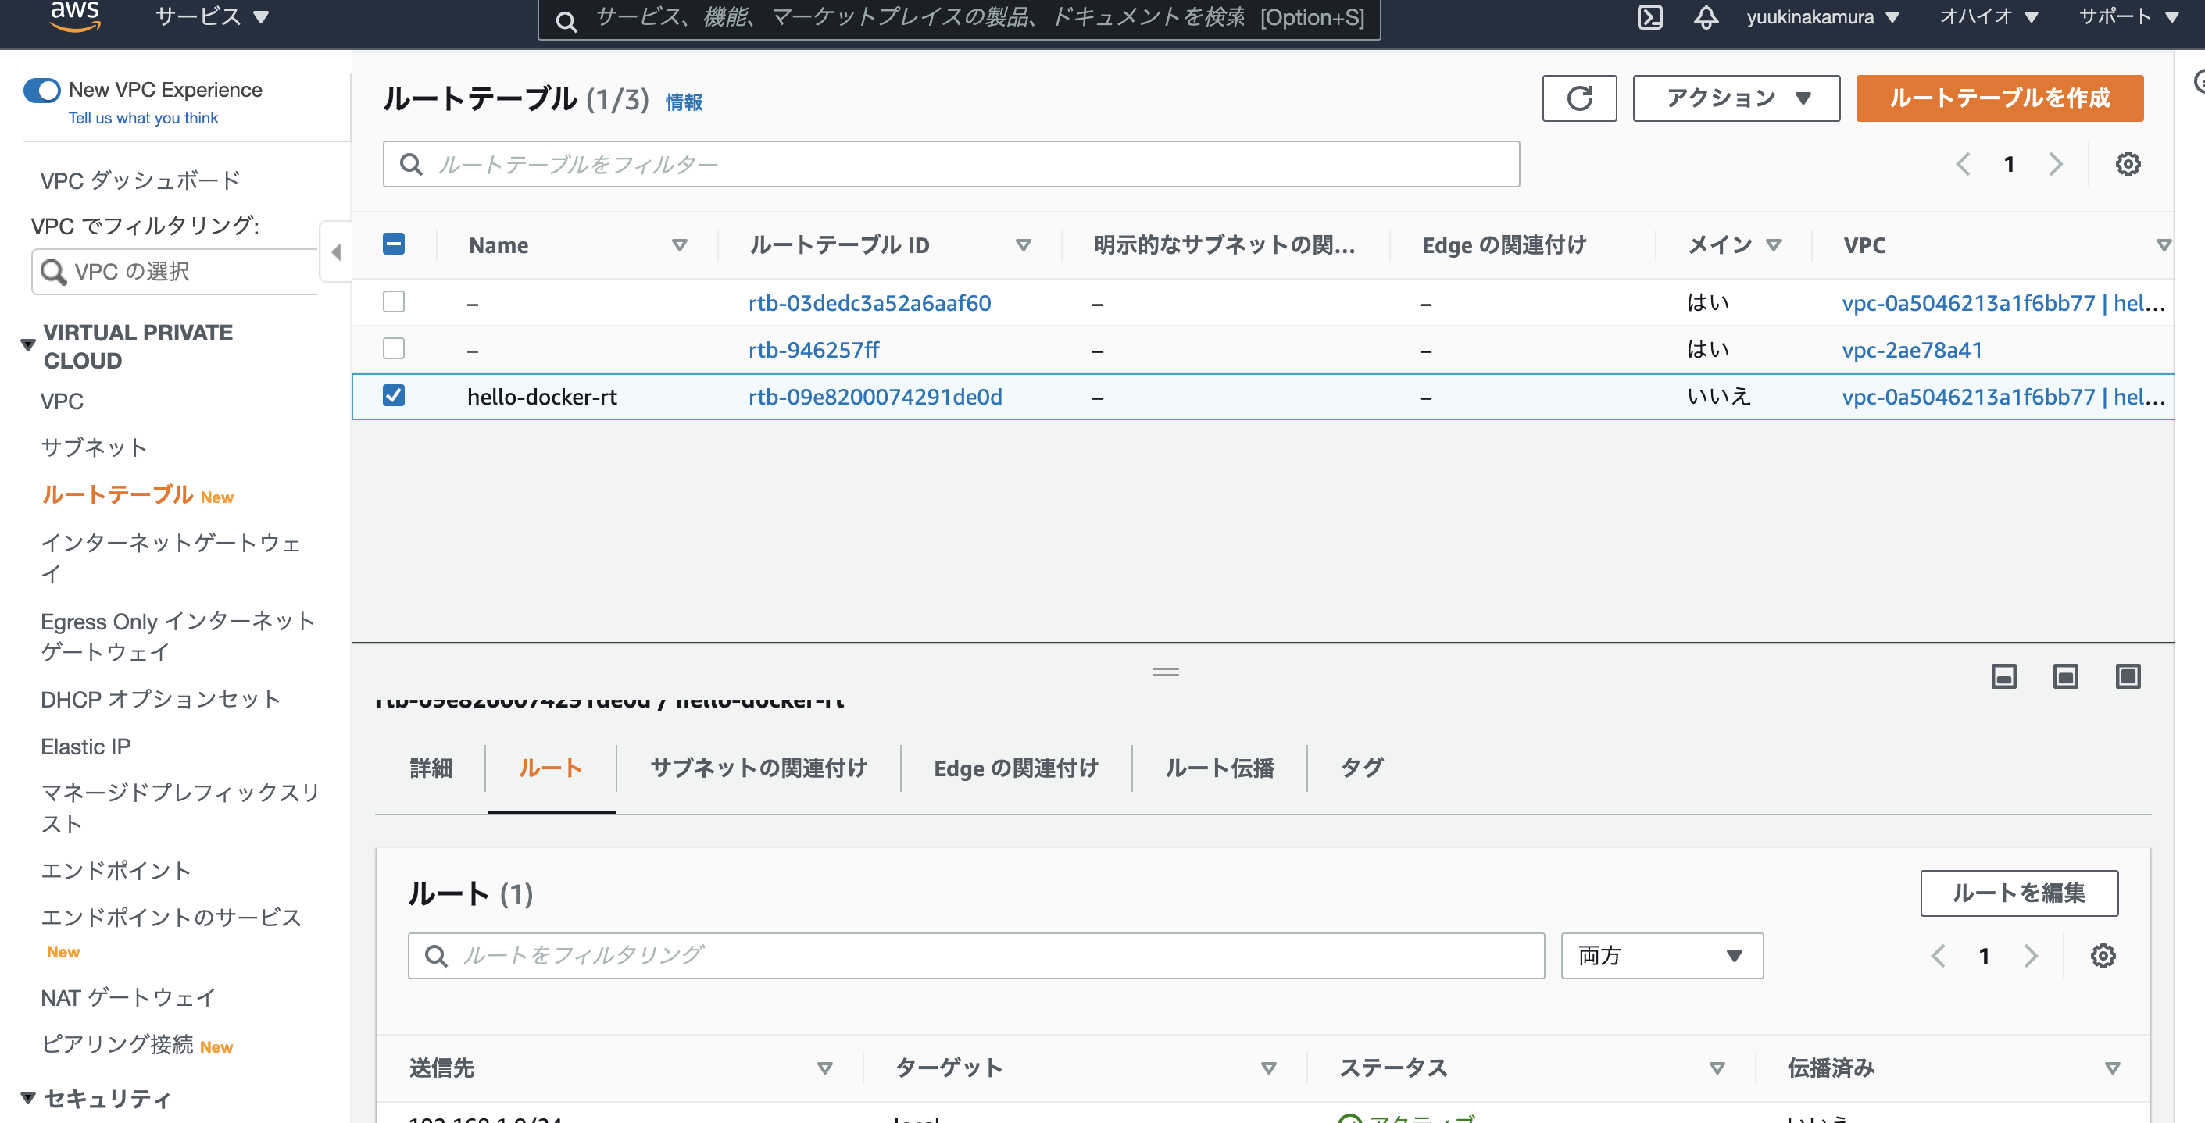2205x1123 pixels.
Task: Uncheck the hello-docker-rt row checkbox
Action: coord(394,395)
